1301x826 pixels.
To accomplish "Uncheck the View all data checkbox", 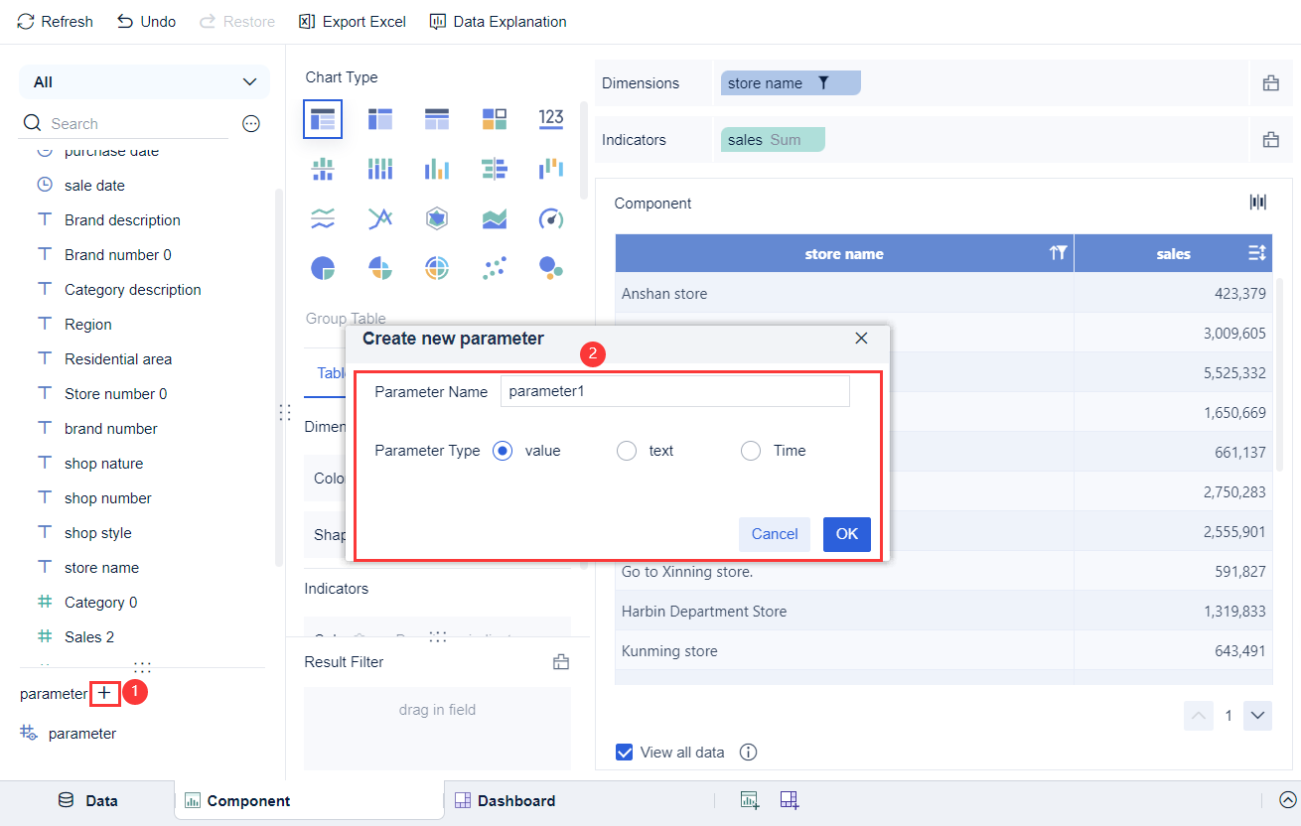I will pyautogui.click(x=624, y=752).
